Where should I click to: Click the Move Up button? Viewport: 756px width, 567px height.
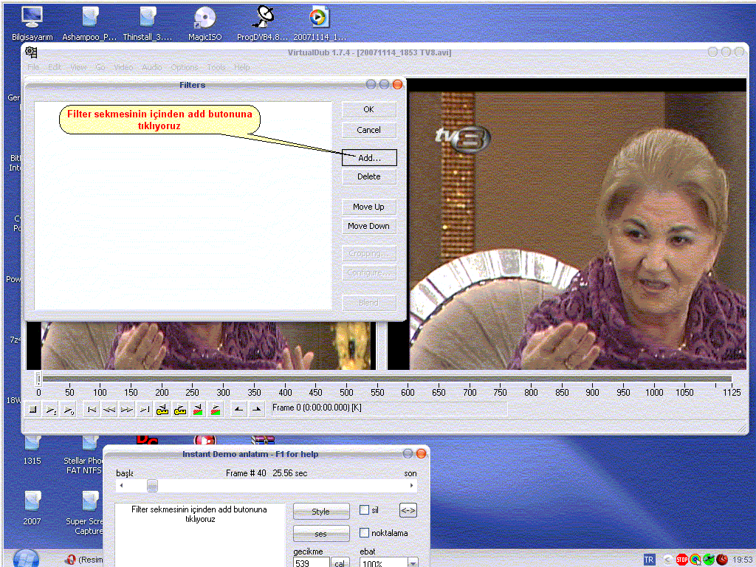click(369, 207)
